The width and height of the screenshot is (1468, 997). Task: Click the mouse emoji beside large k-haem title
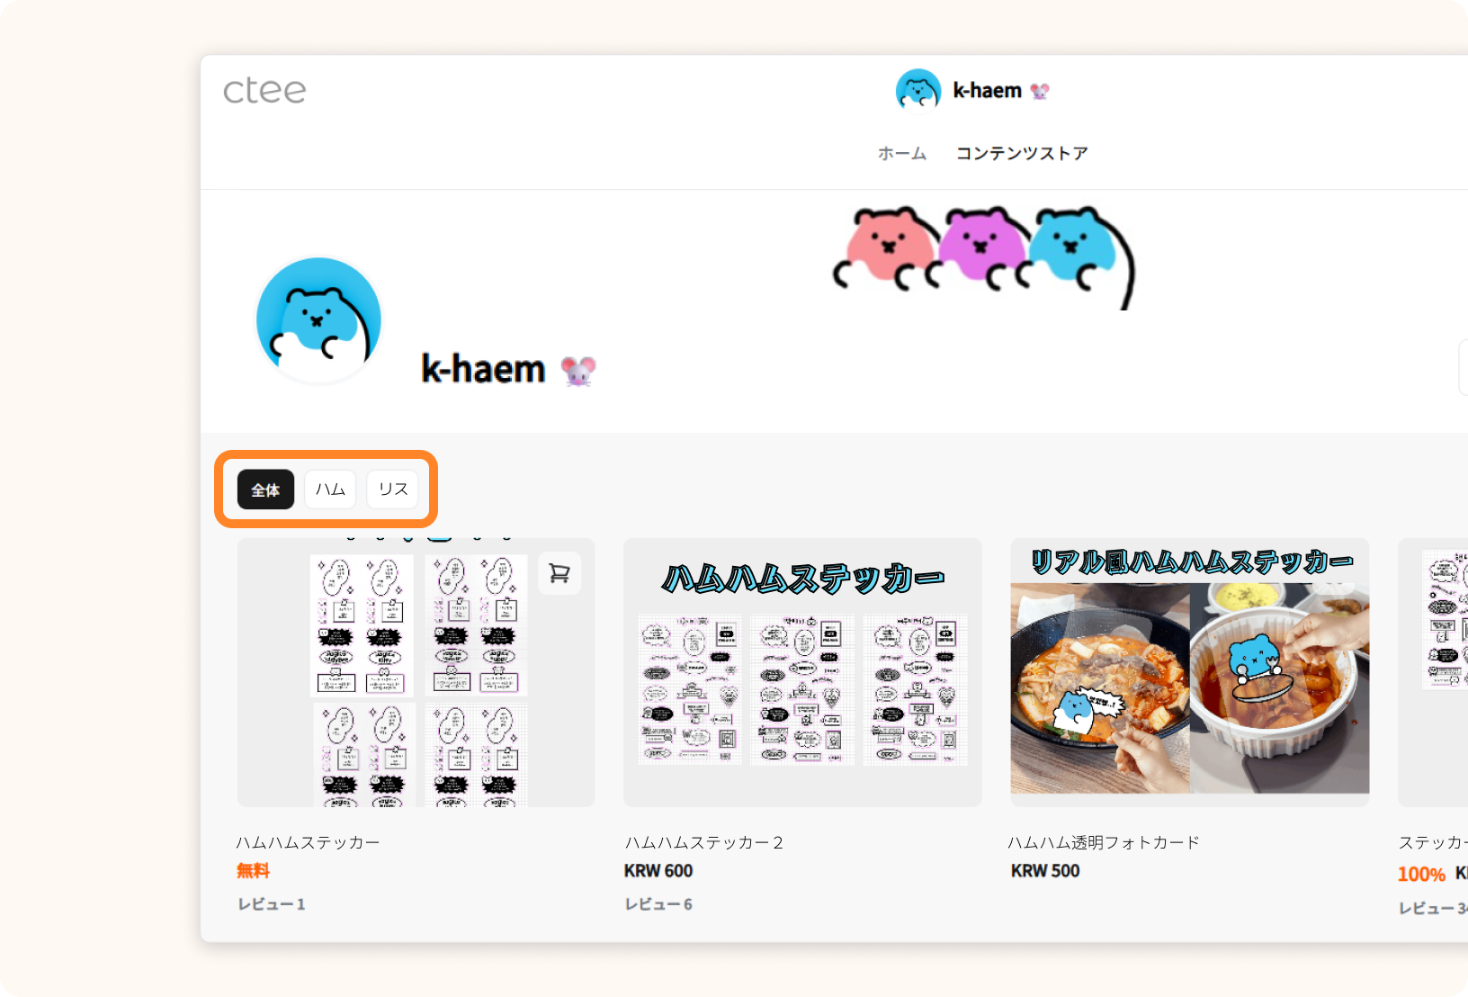point(578,370)
